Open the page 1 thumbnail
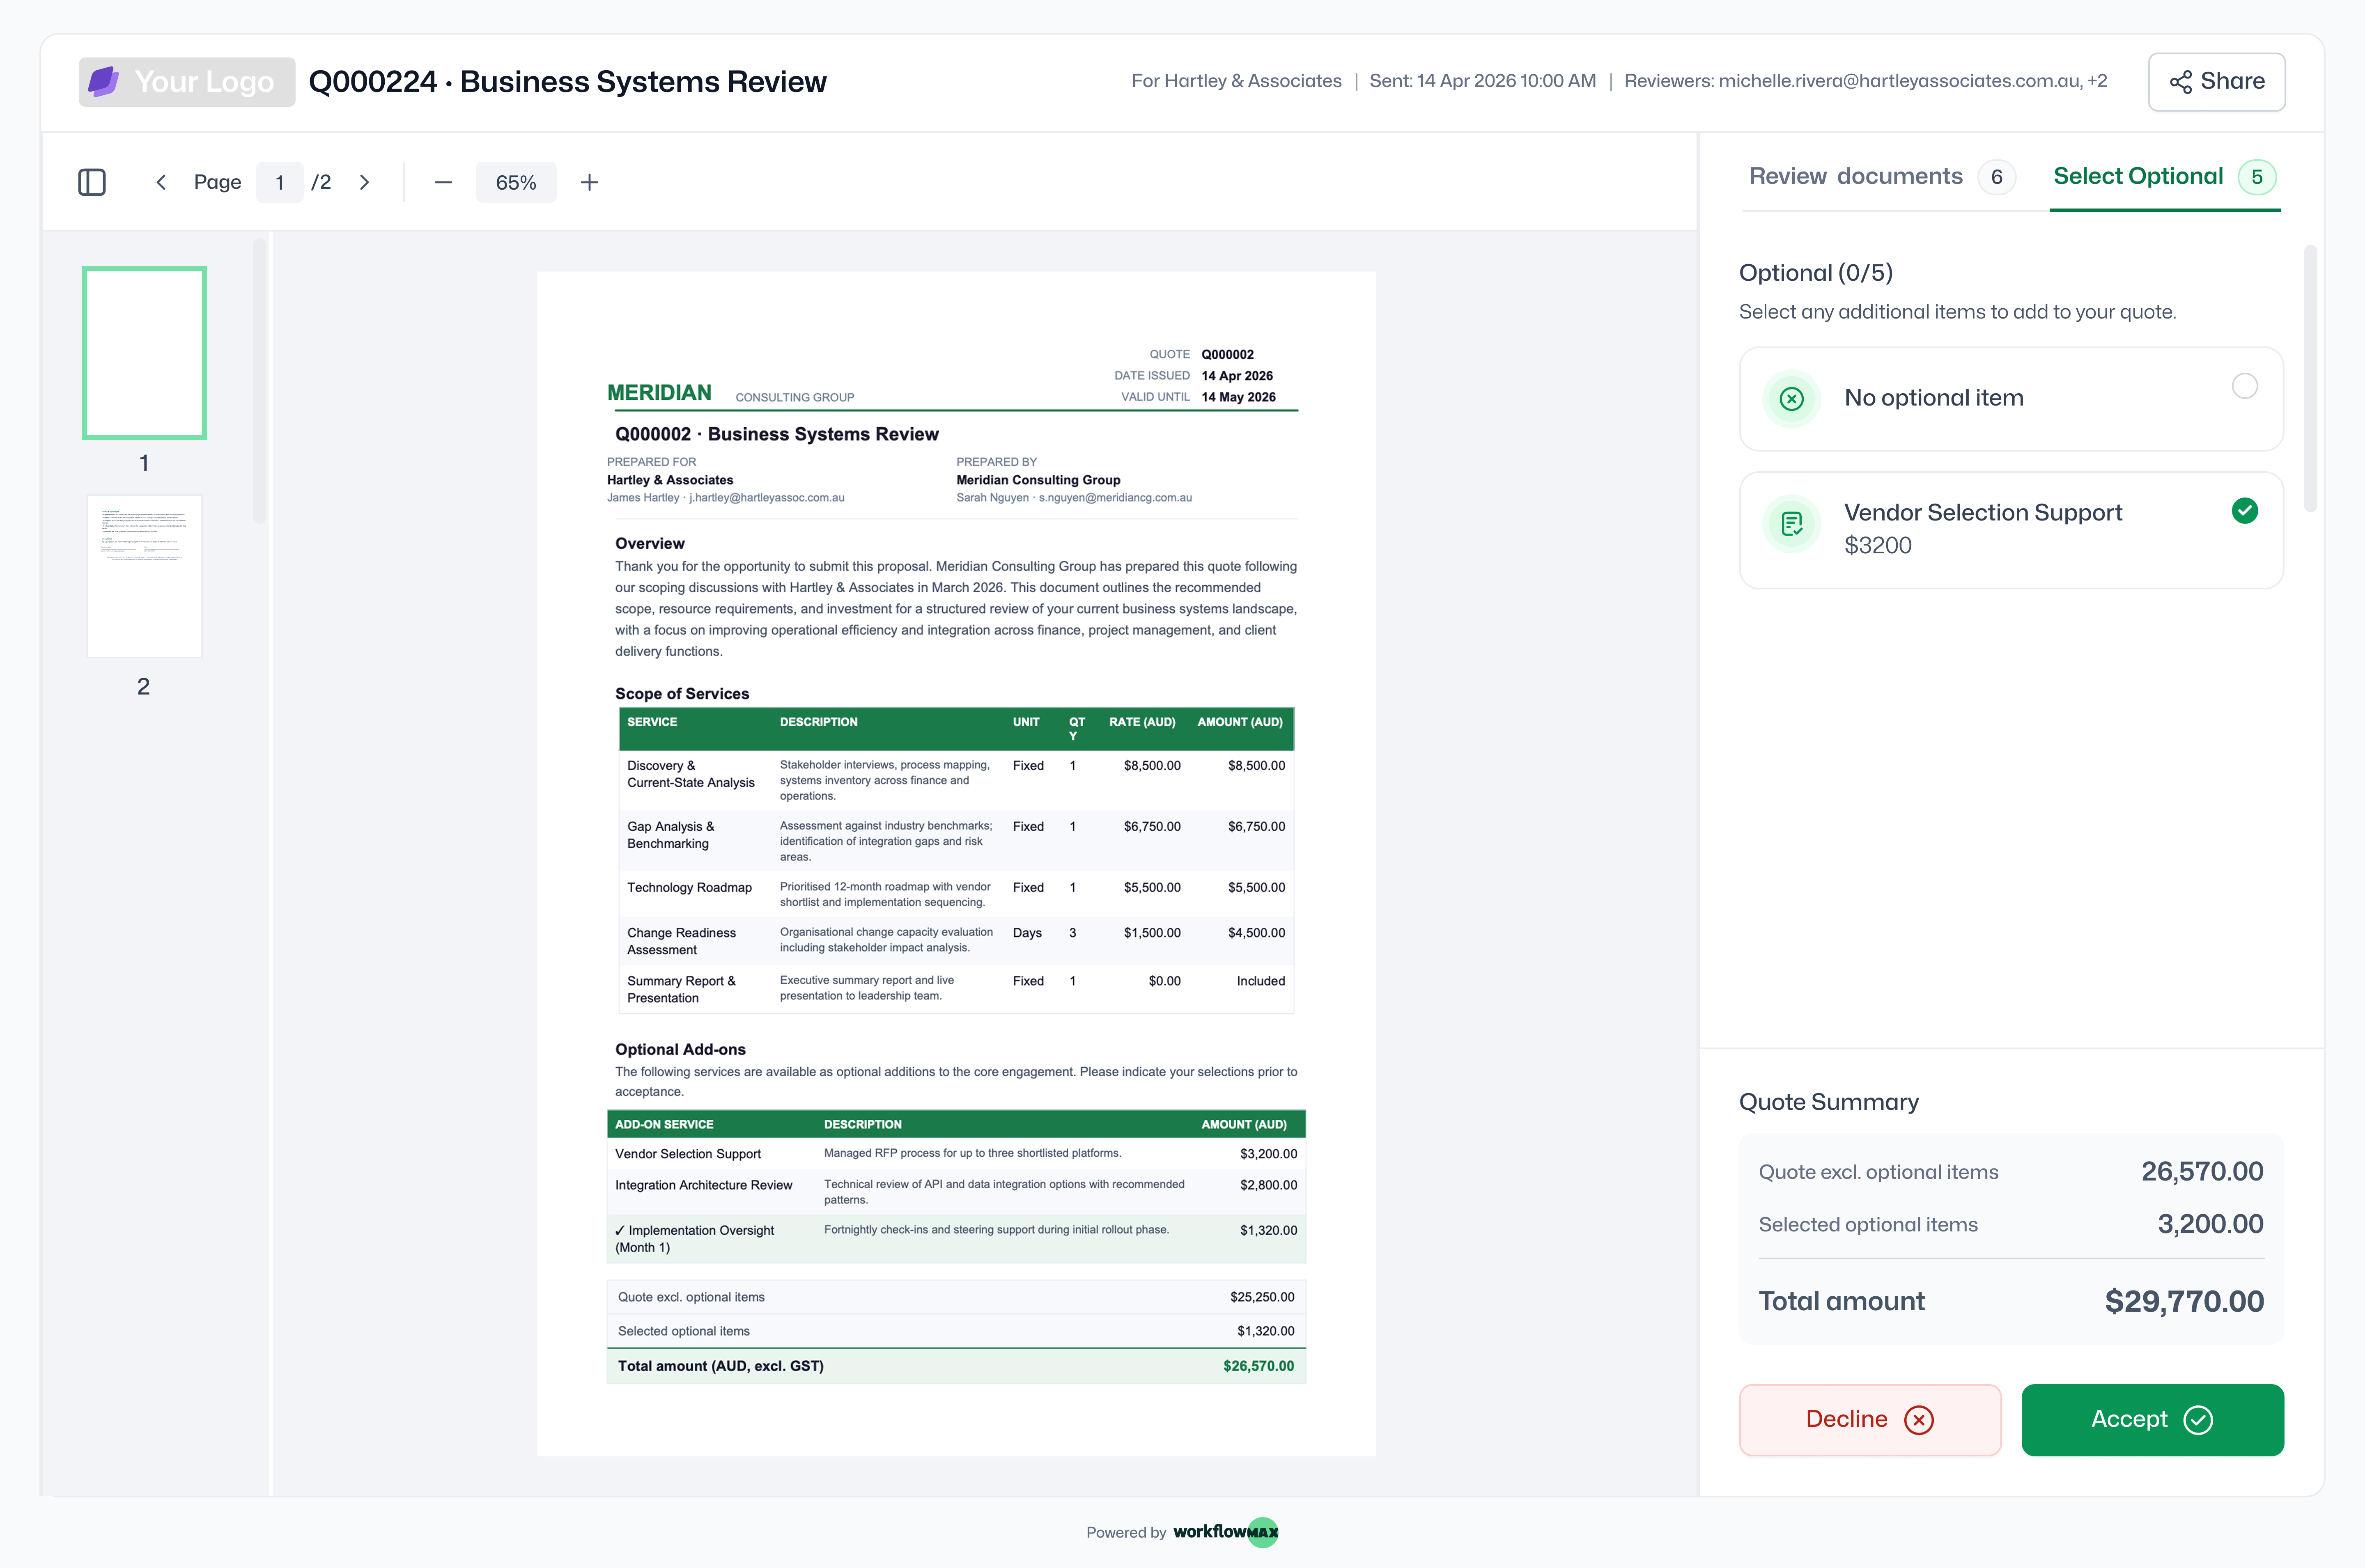The width and height of the screenshot is (2365, 1568). [x=144, y=353]
